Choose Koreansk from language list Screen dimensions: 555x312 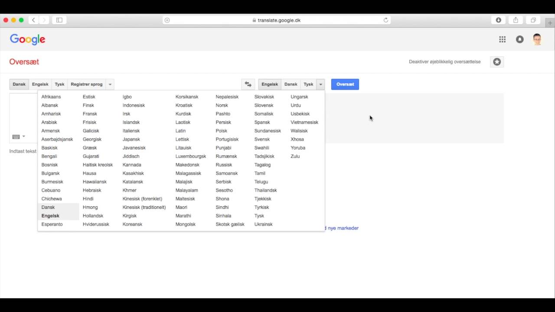tap(132, 224)
